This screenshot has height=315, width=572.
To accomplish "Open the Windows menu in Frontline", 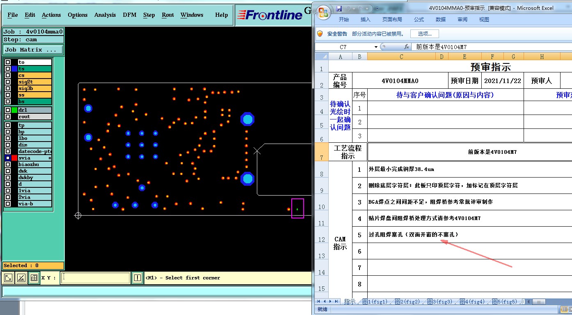I will point(192,15).
